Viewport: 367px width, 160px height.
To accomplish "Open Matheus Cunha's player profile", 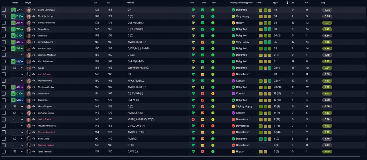I will click(x=46, y=87).
